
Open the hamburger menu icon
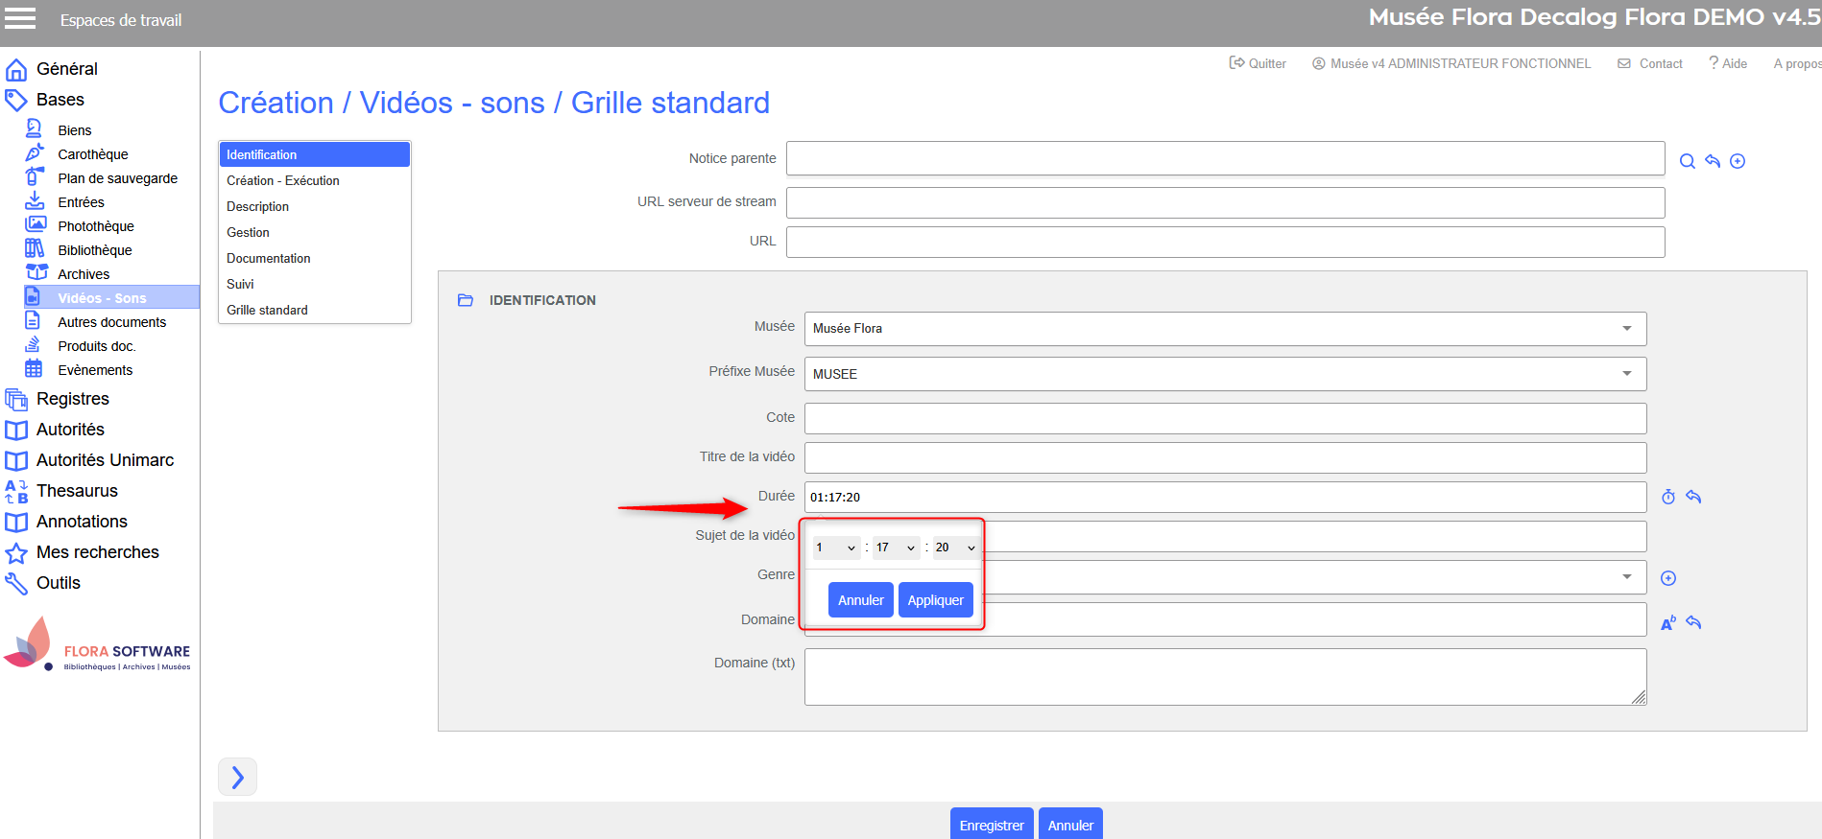tap(20, 18)
